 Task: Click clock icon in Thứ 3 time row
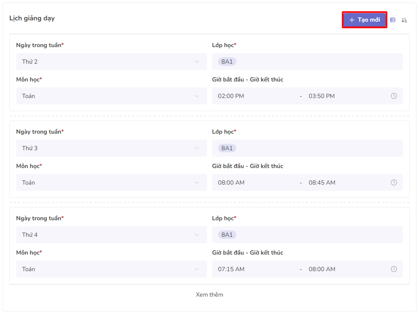pyautogui.click(x=394, y=182)
